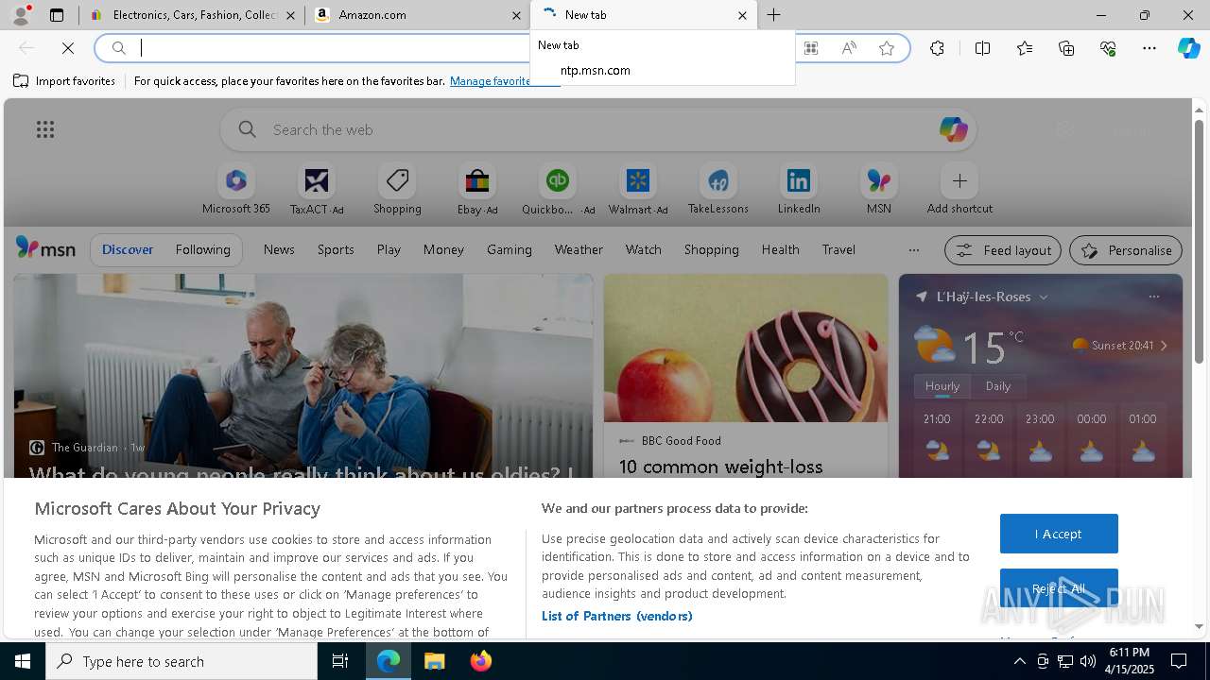Screen dimensions: 1210x680
Task: Open the Edge profile icon
Action: (21, 15)
